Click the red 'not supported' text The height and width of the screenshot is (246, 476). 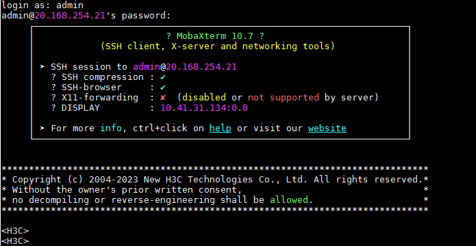pyautogui.click(x=284, y=98)
